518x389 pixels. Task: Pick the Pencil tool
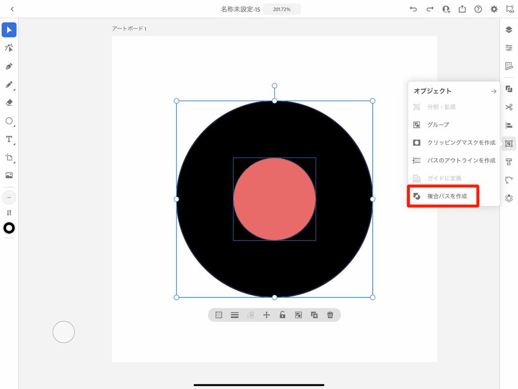[9, 85]
